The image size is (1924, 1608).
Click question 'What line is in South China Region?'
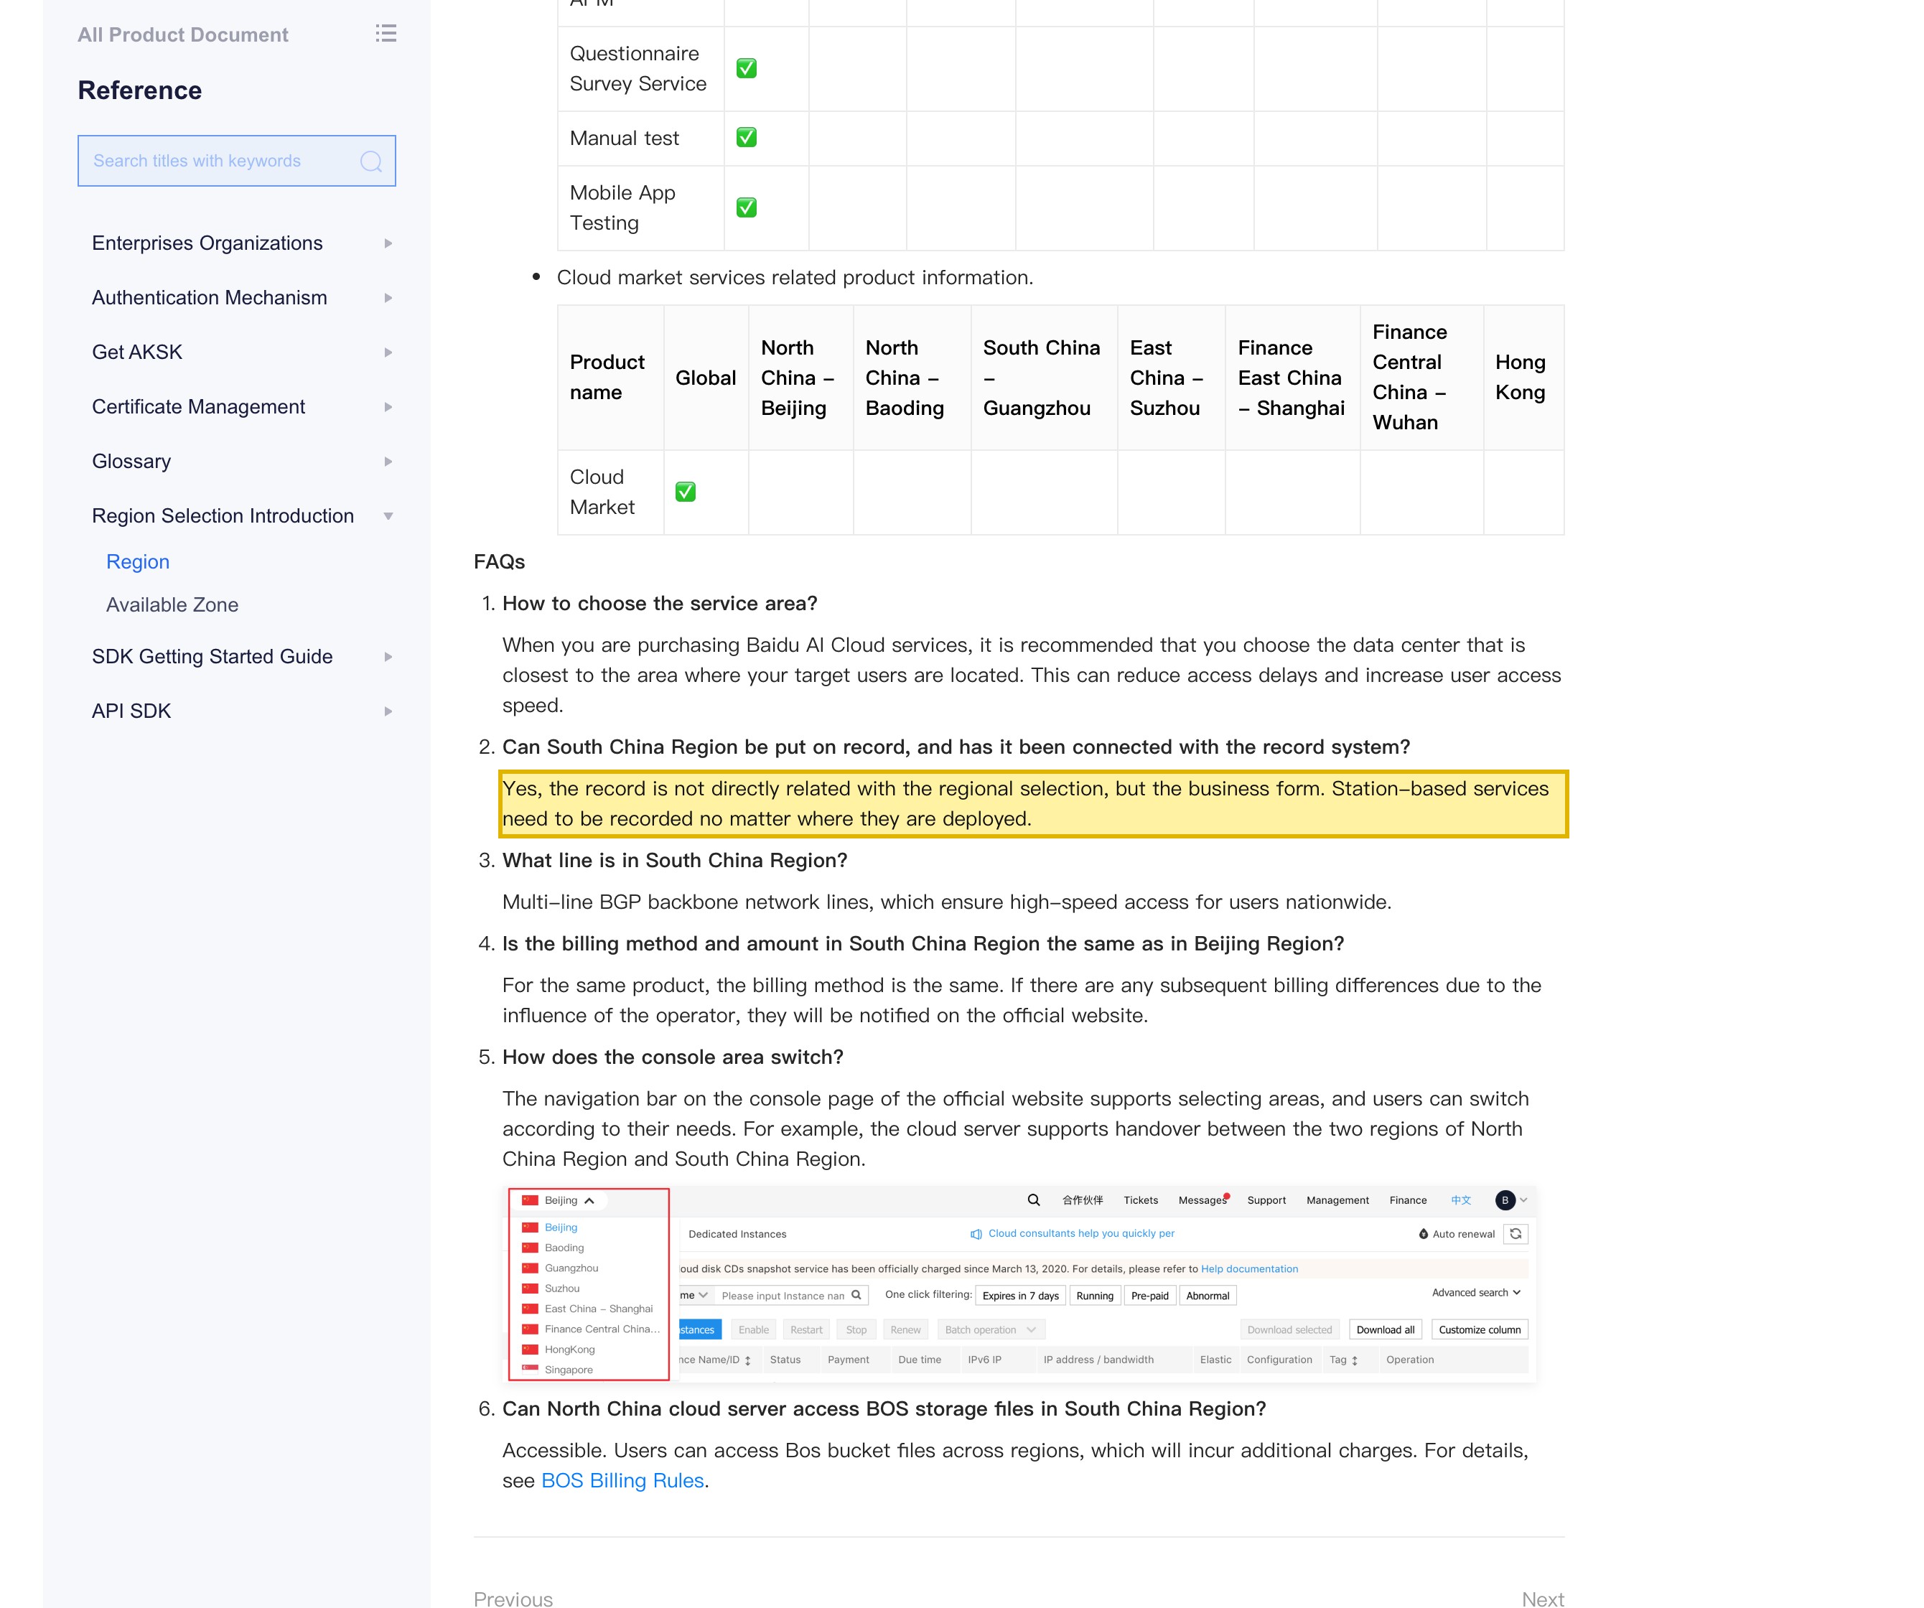674,860
